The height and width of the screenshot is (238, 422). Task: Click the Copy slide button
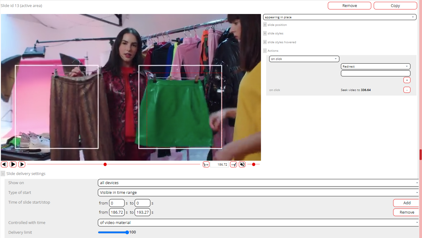[395, 6]
